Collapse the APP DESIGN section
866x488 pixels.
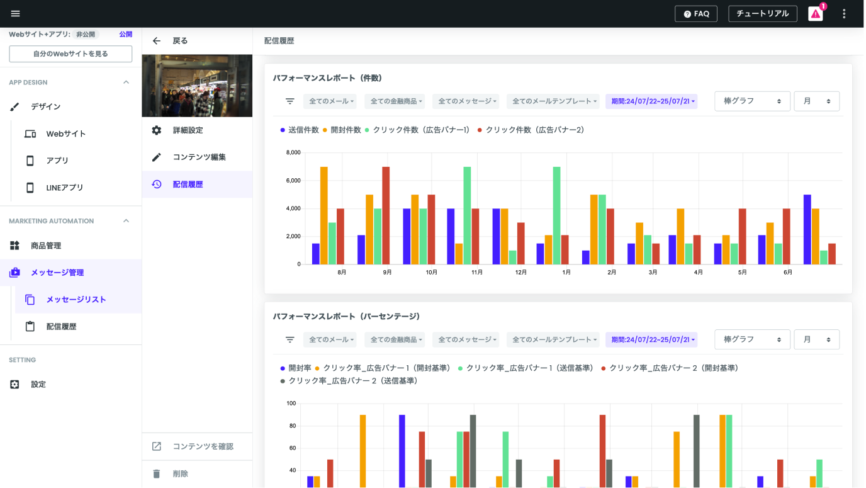[x=126, y=82]
